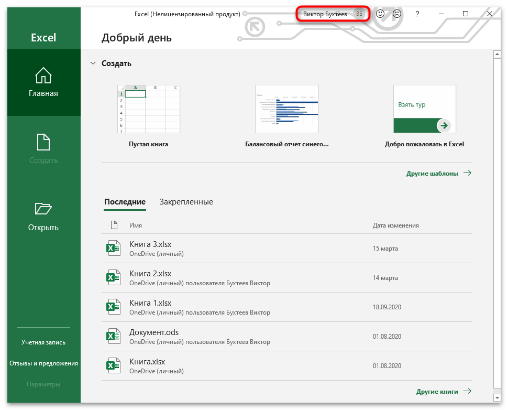This screenshot has height=410, width=508.
Task: Switch to the Последние tab
Action: [125, 202]
